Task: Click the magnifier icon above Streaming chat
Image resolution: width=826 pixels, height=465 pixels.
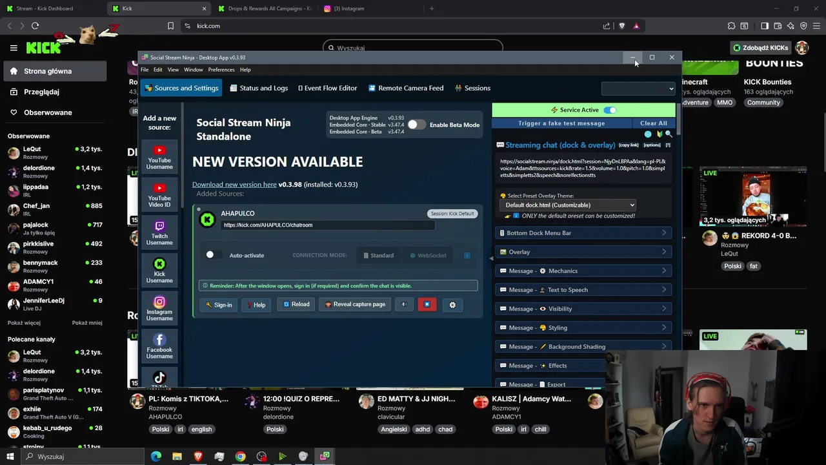Action: pos(669,134)
